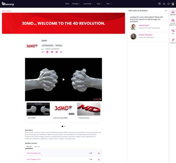Collapse the Meet with an Exhibitor panel

(x=166, y=10)
